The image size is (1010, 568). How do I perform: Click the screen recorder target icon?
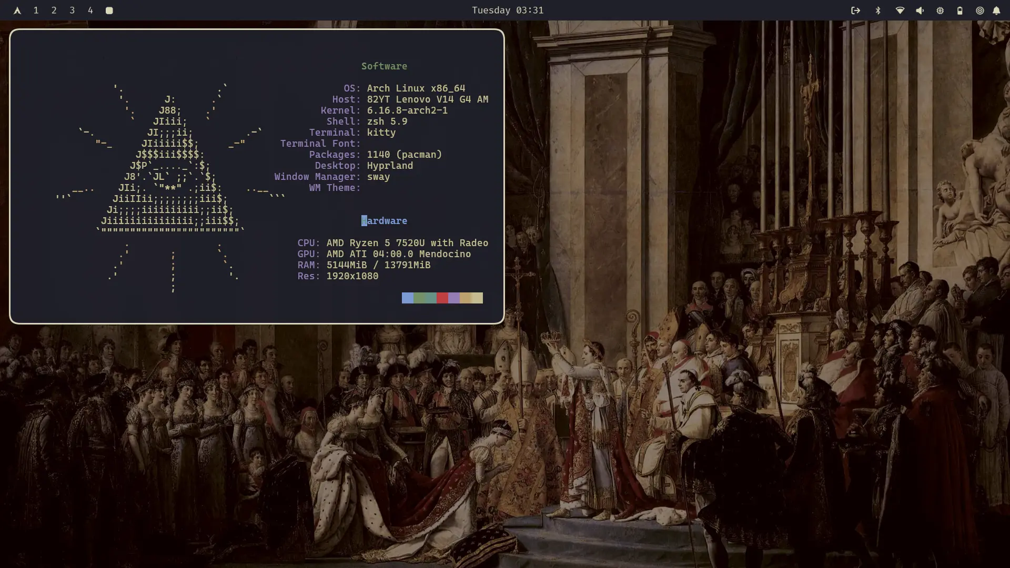[x=979, y=10]
